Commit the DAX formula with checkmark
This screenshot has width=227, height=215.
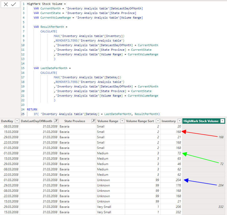(14, 4)
